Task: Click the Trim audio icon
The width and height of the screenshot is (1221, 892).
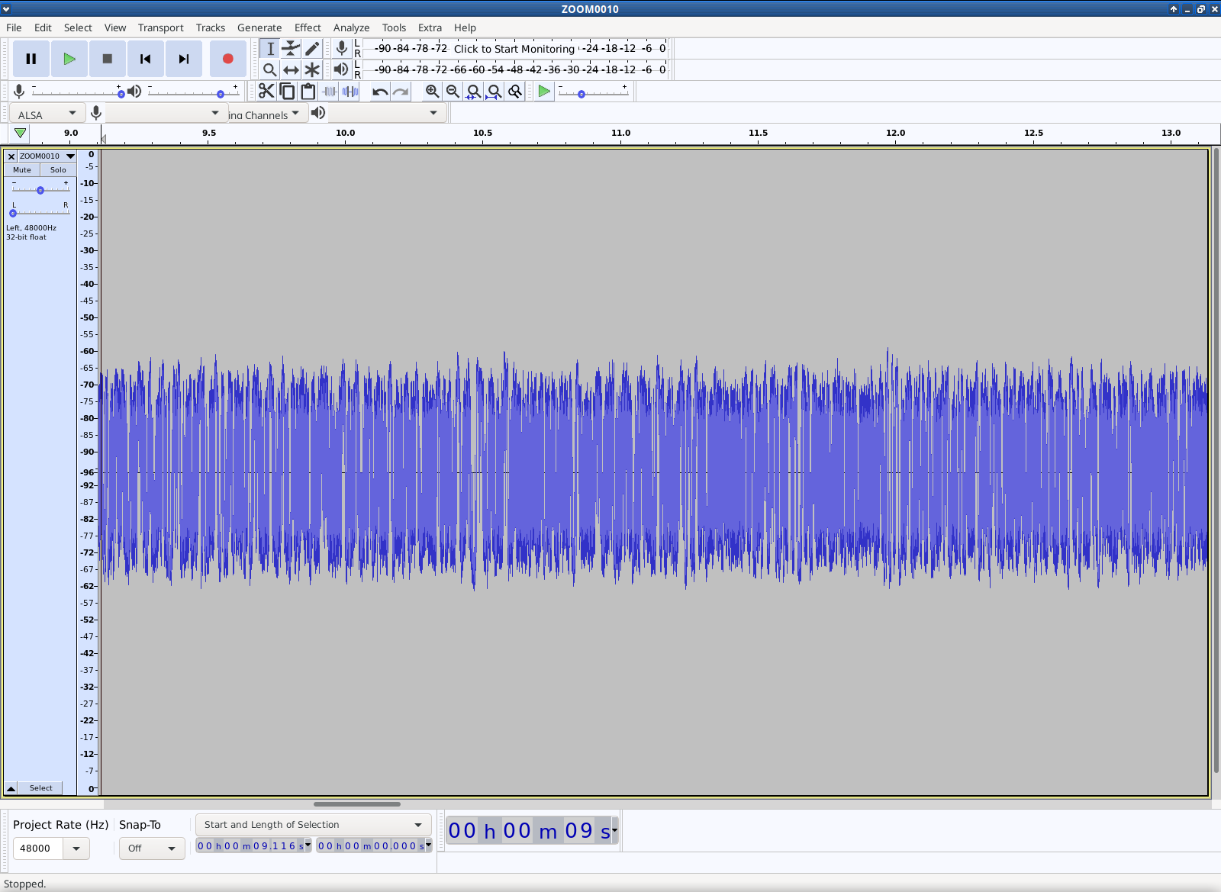Action: pos(330,92)
